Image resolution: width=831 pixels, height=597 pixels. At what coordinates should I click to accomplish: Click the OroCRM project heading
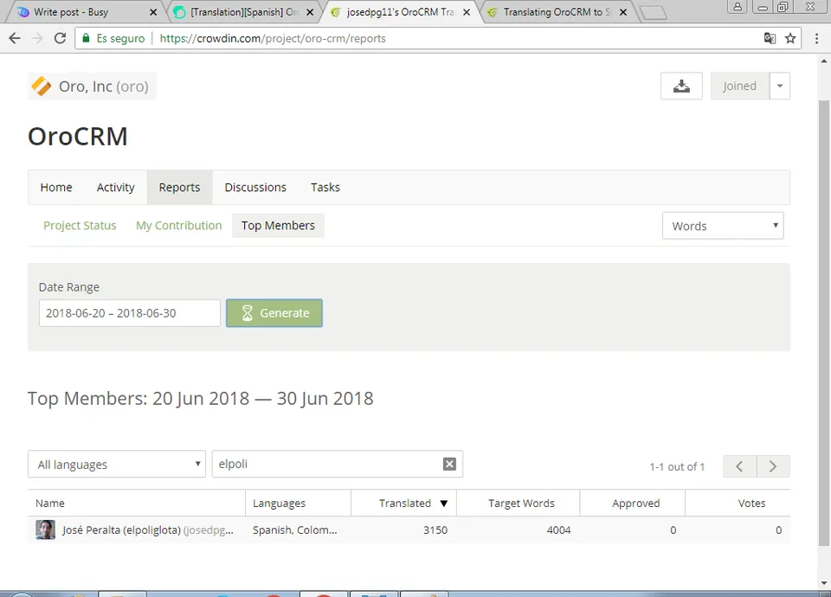click(x=78, y=137)
